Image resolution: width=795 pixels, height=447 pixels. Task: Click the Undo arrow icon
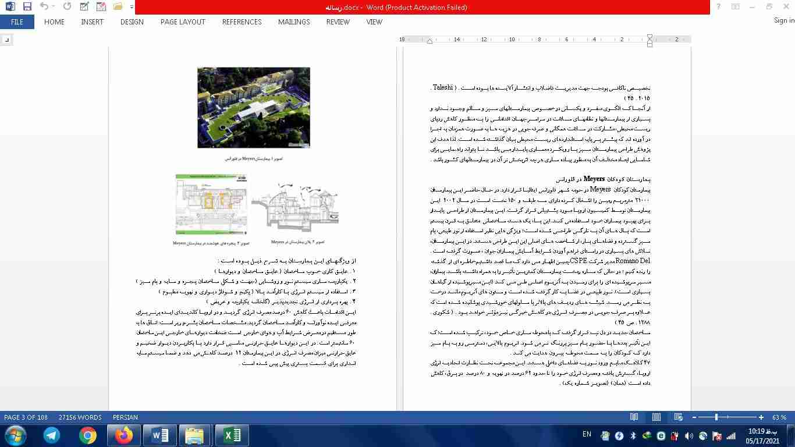click(45, 7)
